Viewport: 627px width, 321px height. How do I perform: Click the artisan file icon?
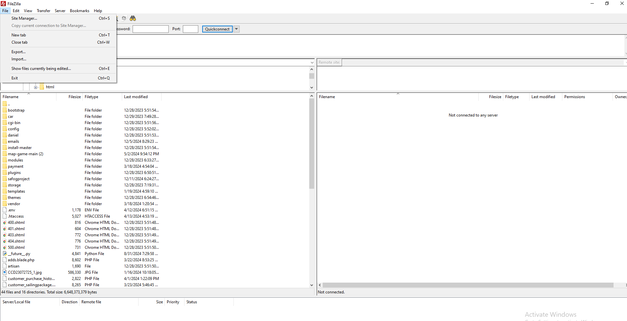click(5, 266)
